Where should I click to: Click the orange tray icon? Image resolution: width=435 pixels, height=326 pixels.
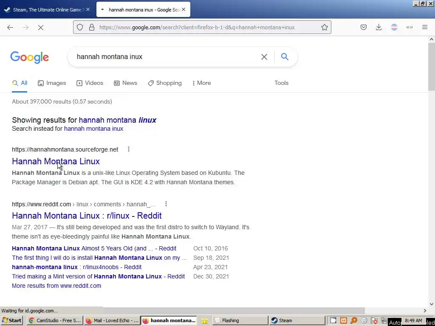[343, 321]
